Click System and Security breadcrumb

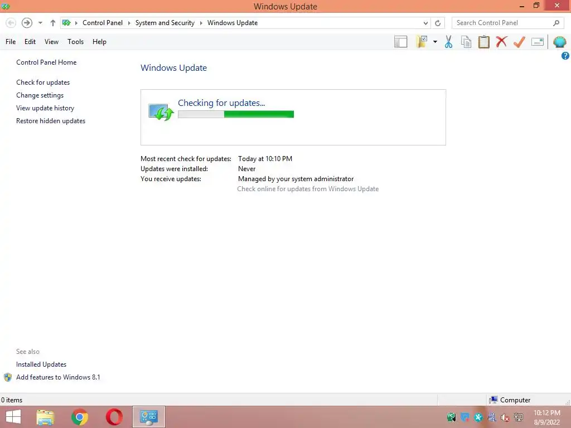165,23
